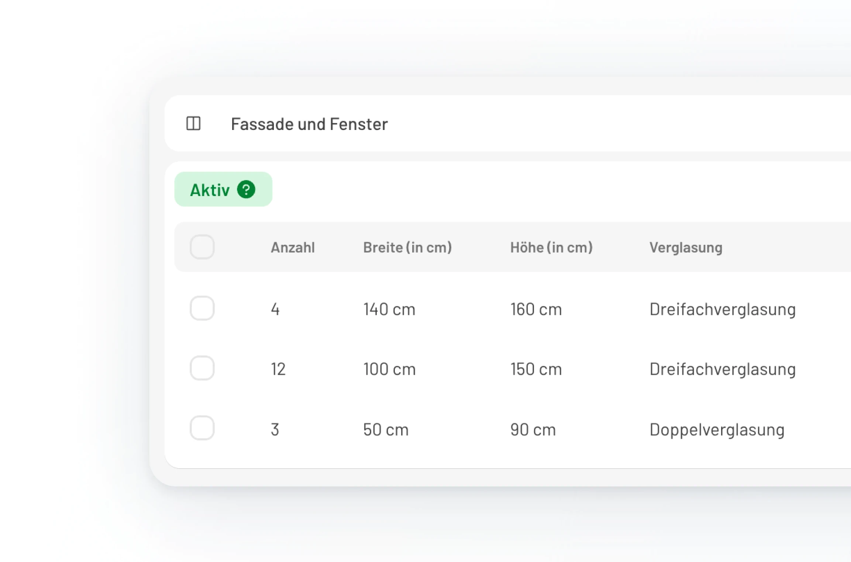The width and height of the screenshot is (851, 562).
Task: Click the Höhe (in cm) column header
Action: coord(551,247)
